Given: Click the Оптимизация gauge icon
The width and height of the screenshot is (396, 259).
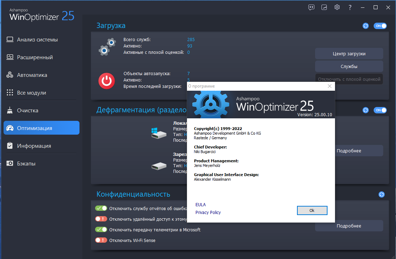Looking at the screenshot, I should (10, 128).
